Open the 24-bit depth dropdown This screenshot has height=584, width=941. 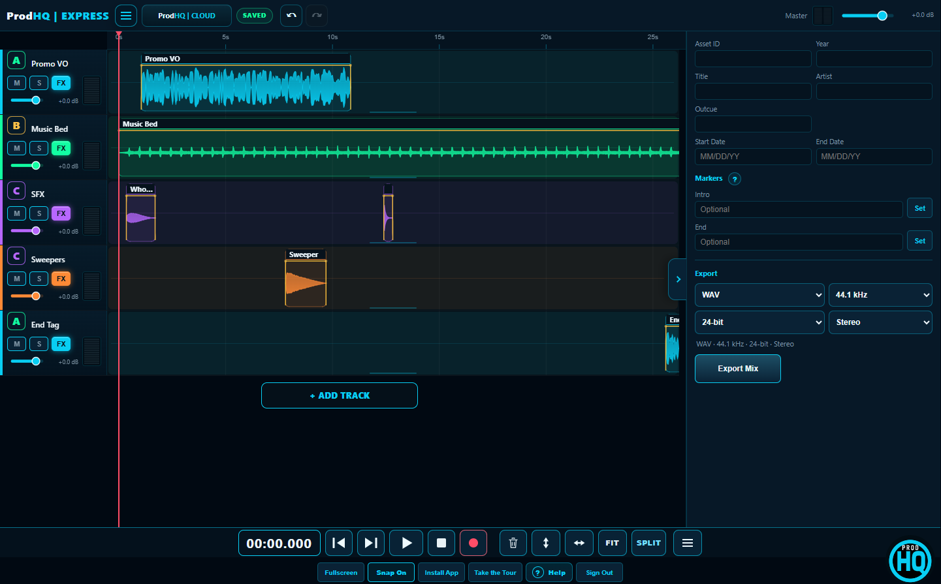tap(759, 322)
